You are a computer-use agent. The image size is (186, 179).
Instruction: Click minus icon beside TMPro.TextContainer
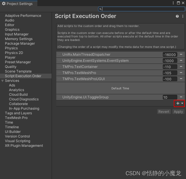181,67
